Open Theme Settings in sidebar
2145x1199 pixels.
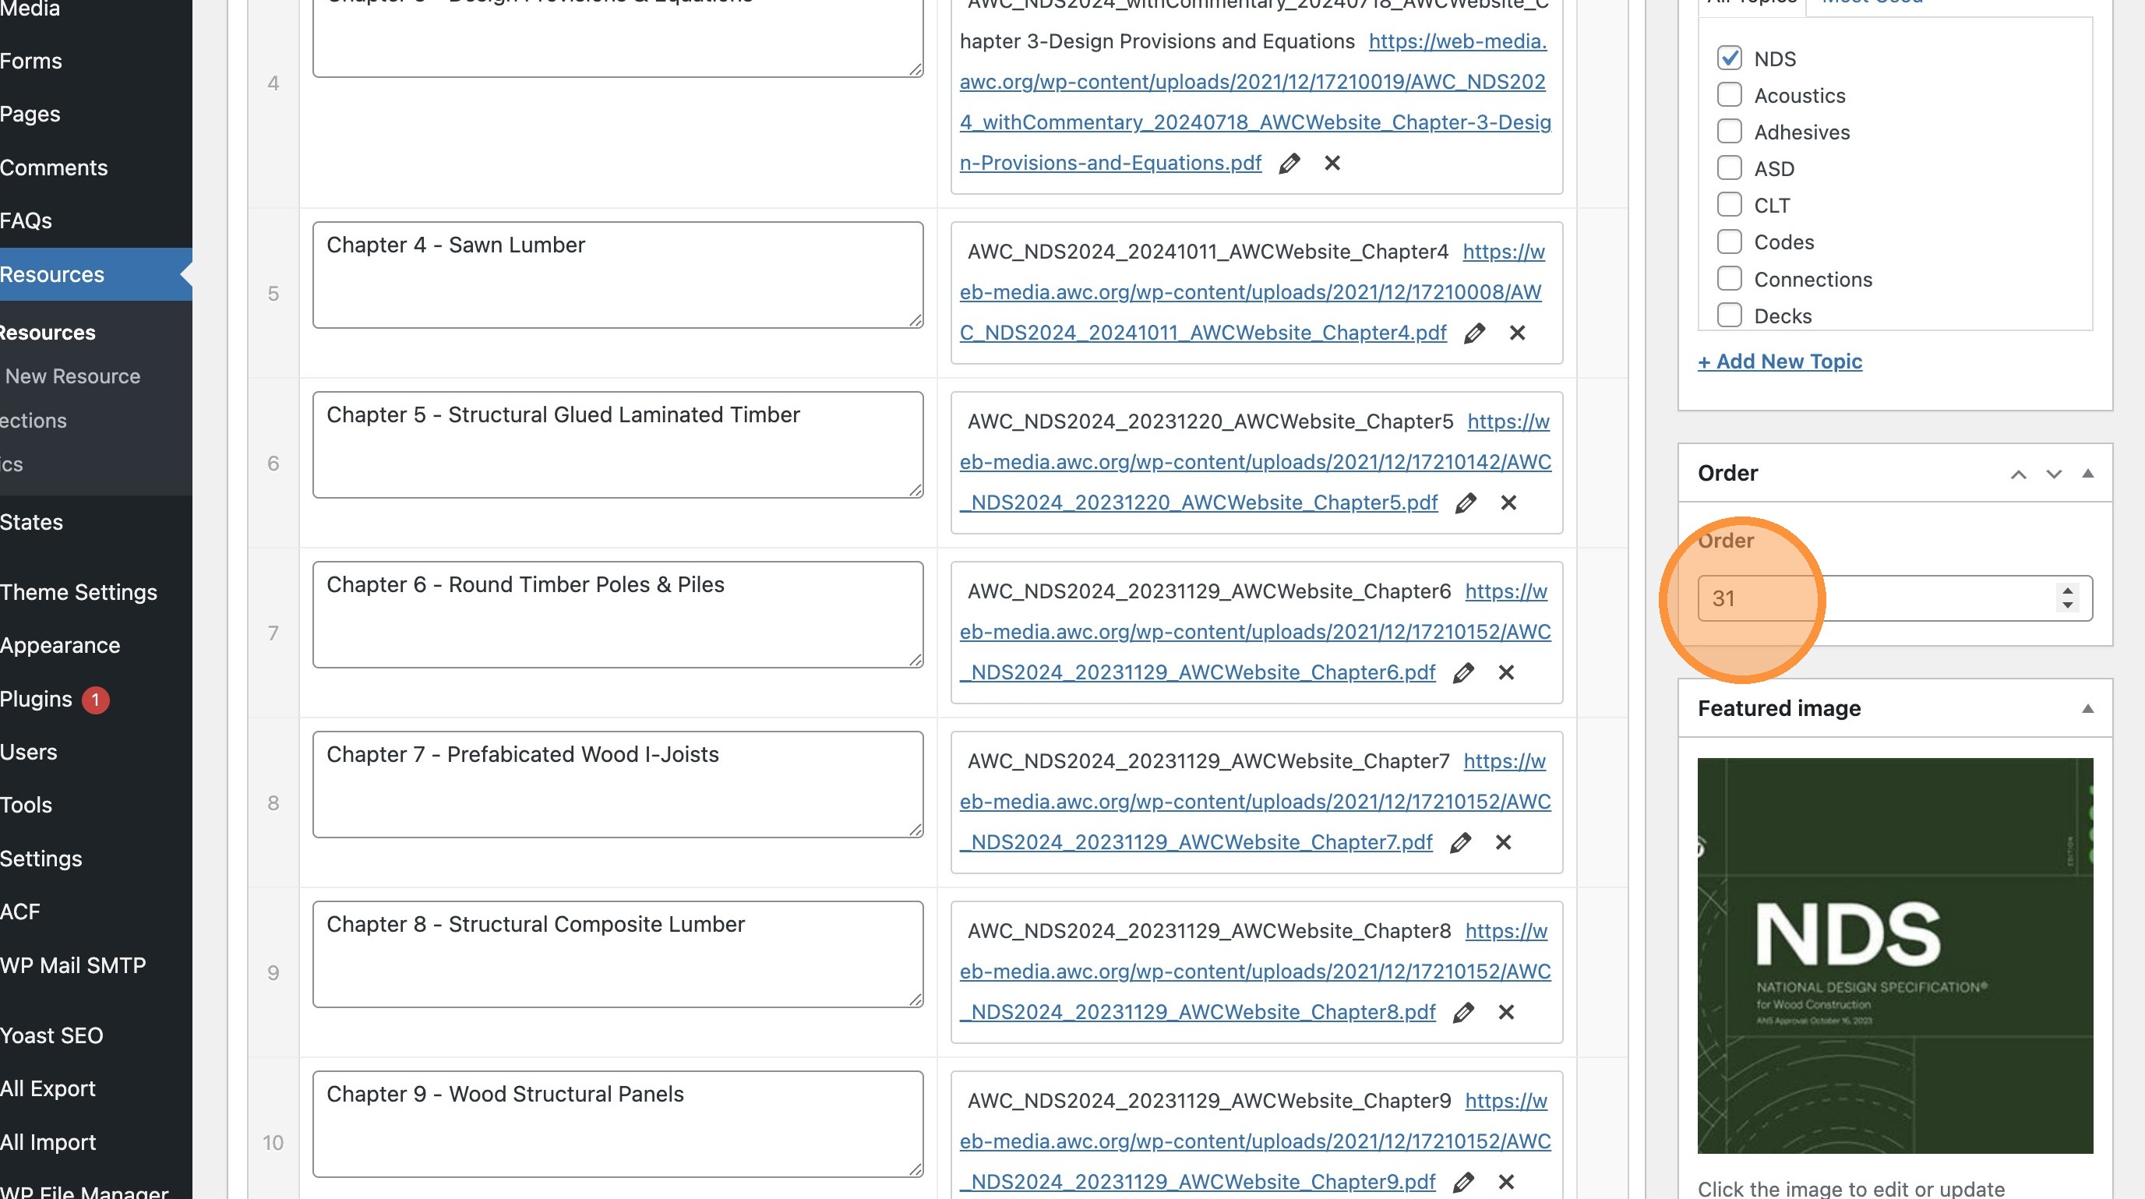pos(78,592)
